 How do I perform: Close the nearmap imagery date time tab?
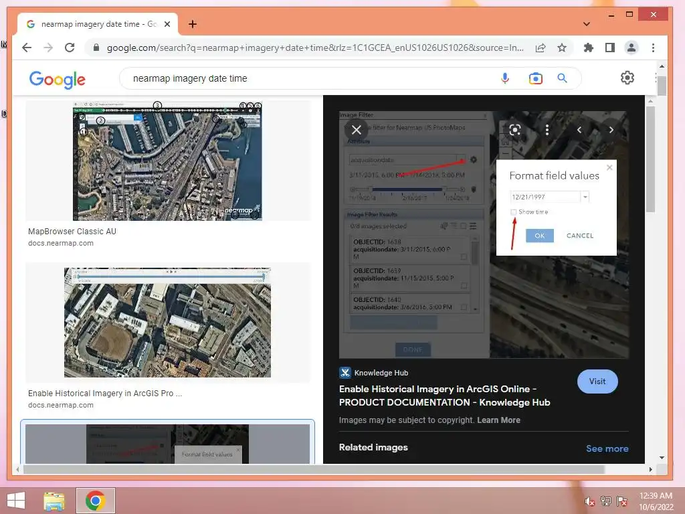coord(167,24)
